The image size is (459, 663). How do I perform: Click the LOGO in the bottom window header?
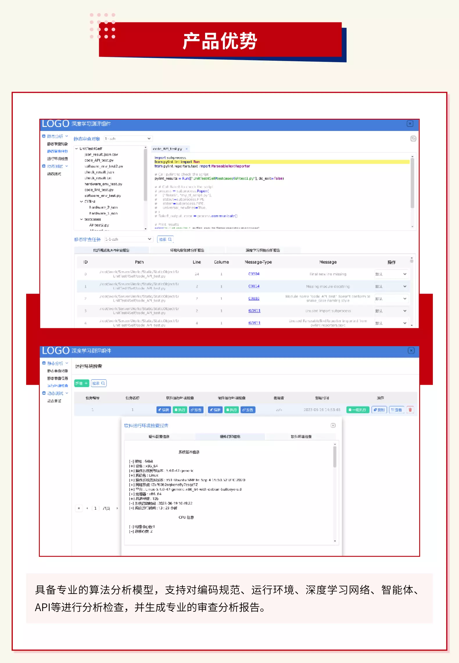tap(55, 351)
